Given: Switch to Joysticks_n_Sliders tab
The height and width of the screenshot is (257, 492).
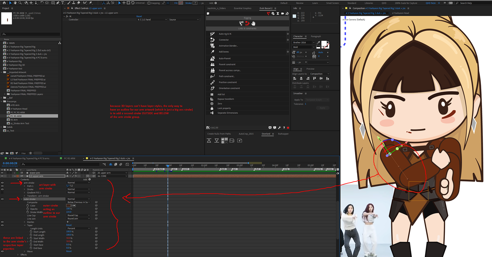Looking at the screenshot, I should tap(217, 8).
